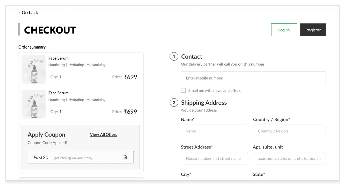Focus the Enter mobile number field

click(253, 78)
